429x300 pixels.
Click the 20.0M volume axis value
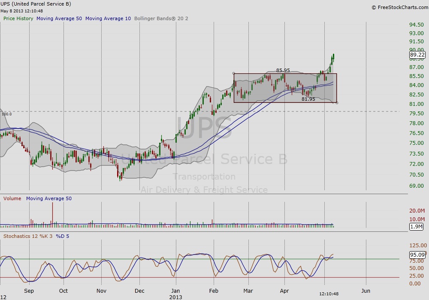click(417, 211)
